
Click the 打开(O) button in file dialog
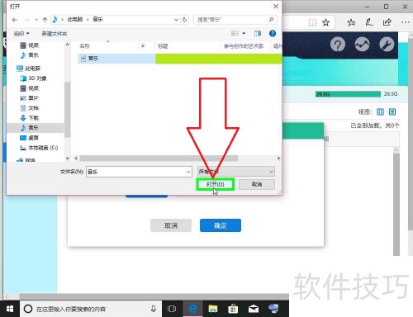tap(216, 184)
